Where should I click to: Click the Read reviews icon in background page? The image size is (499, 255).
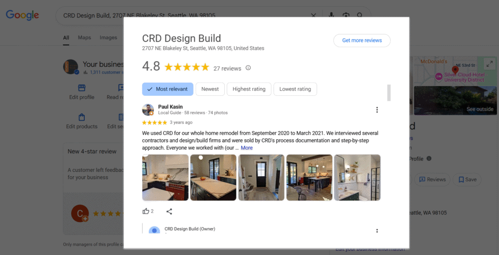tap(121, 88)
